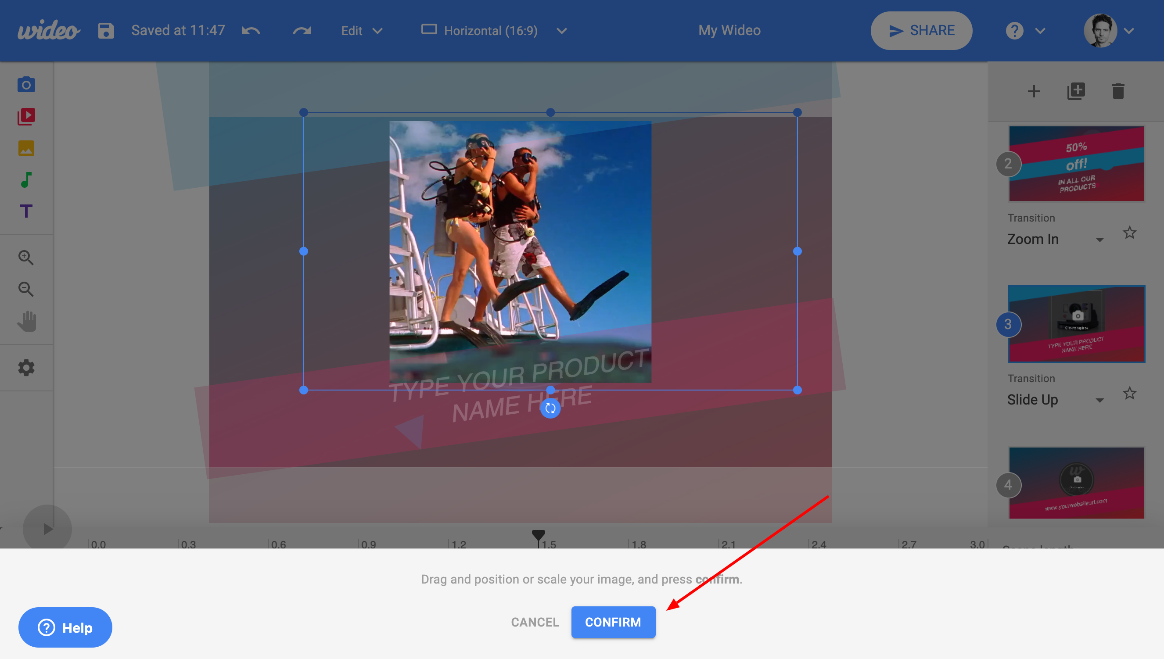
Task: Delete the scene with trash icon
Action: tap(1118, 91)
